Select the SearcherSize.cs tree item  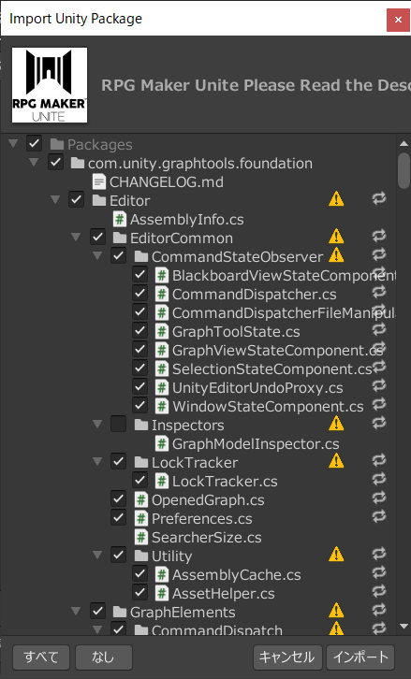pyautogui.click(x=198, y=538)
